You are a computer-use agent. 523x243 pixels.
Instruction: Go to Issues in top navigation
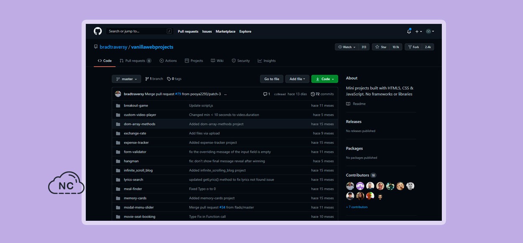pyautogui.click(x=207, y=31)
